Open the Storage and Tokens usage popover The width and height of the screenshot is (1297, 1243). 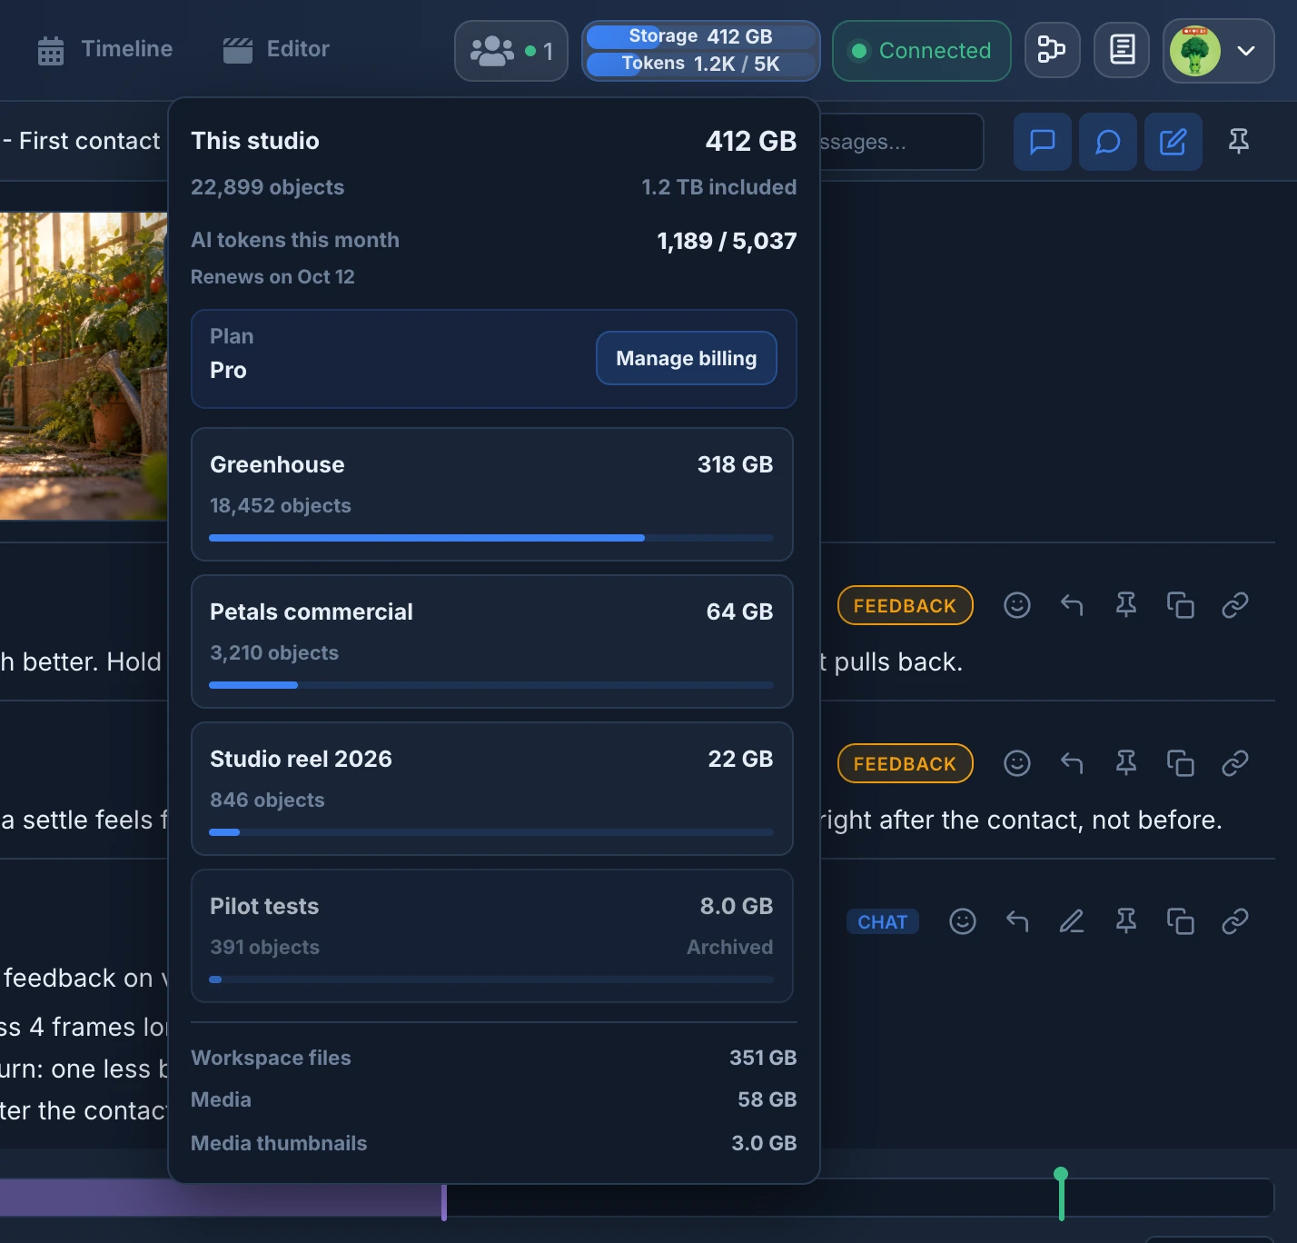700,51
